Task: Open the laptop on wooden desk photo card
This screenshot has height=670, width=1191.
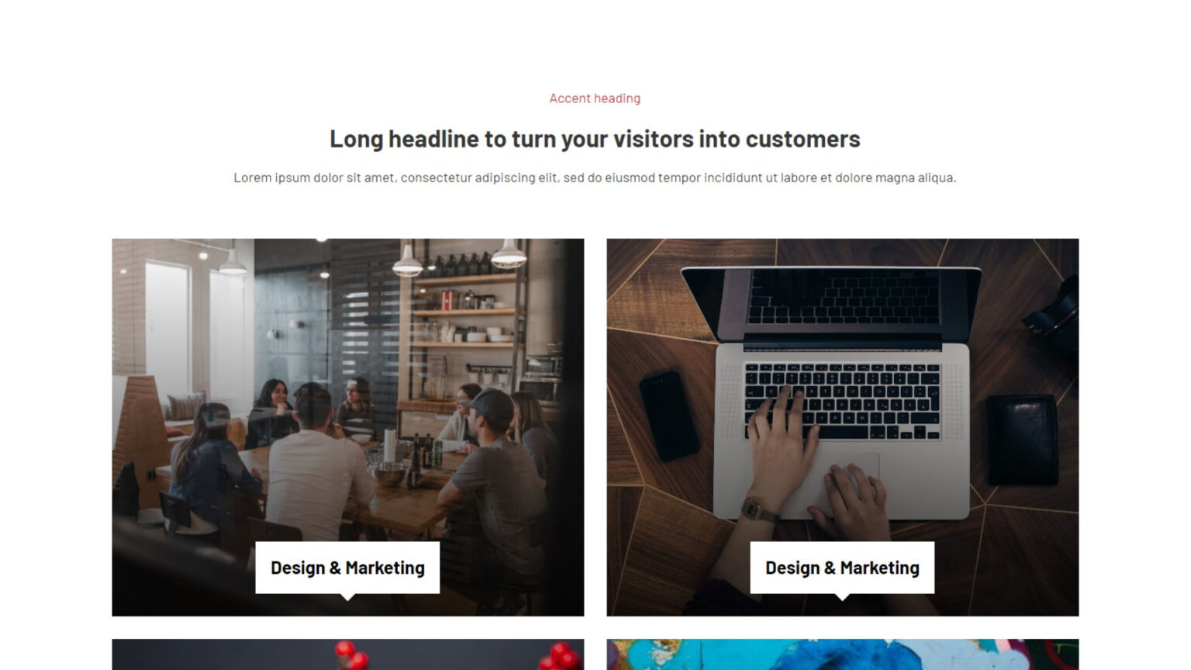Action: tap(842, 427)
